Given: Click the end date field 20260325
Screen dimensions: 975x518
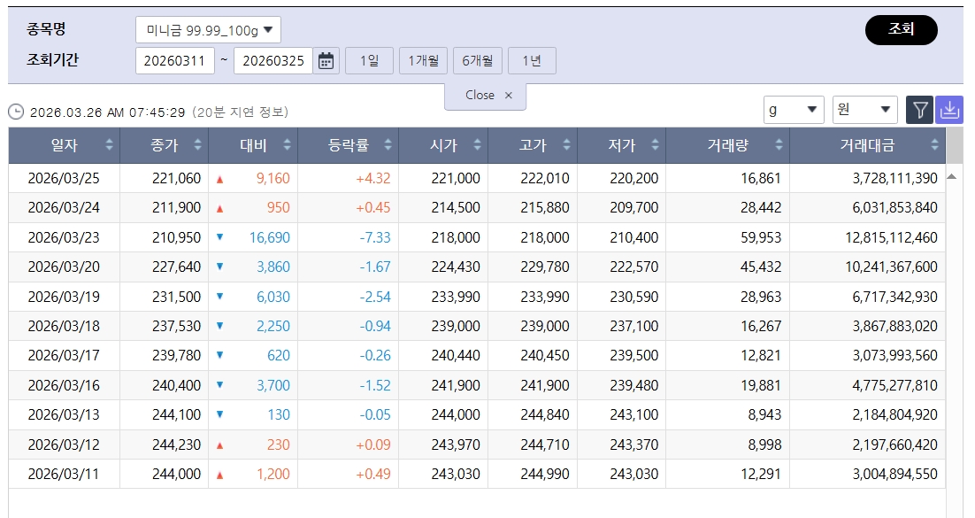Looking at the screenshot, I should pos(273,61).
